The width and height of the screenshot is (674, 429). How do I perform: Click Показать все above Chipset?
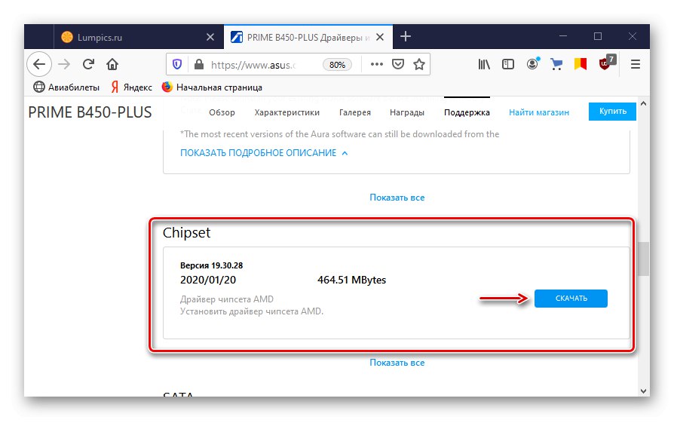(397, 198)
